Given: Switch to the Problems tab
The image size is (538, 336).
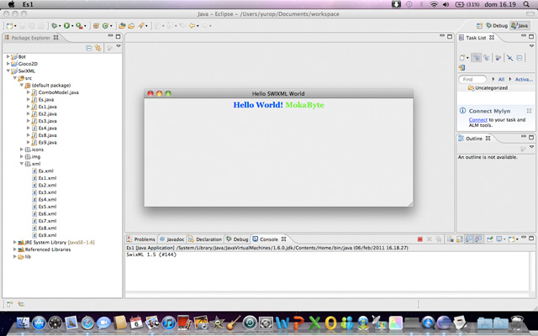Looking at the screenshot, I should point(141,239).
